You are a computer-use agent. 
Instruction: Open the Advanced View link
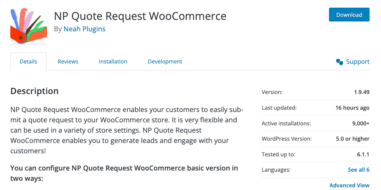click(349, 185)
